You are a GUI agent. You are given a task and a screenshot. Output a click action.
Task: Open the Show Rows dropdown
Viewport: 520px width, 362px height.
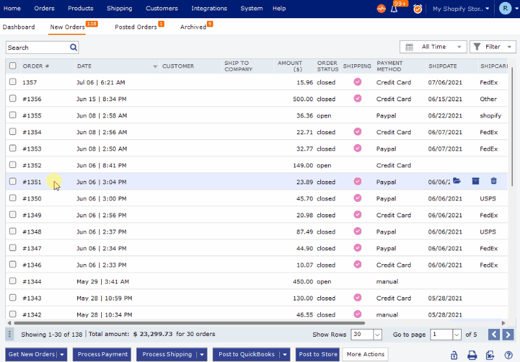366,335
